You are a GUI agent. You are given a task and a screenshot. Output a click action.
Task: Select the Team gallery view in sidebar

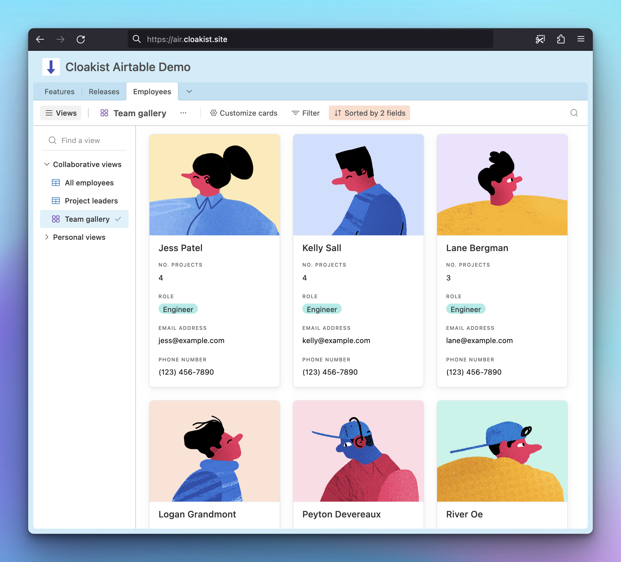click(84, 219)
